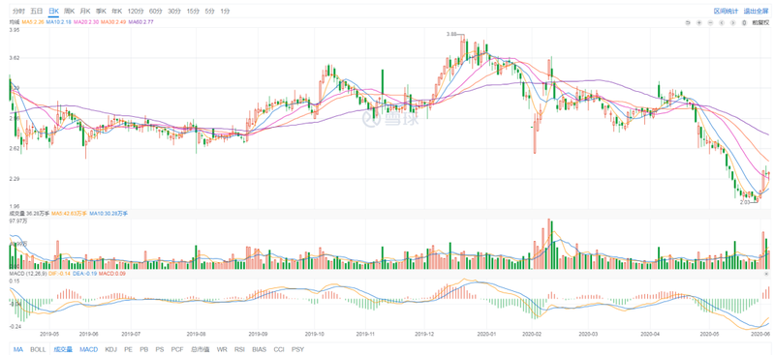Viewport: 775px width, 355px height.
Task: Toggle the 成交量 volume indicator
Action: [63, 349]
